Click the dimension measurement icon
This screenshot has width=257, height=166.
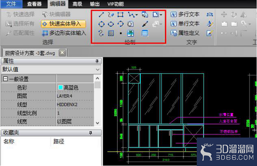210,14
